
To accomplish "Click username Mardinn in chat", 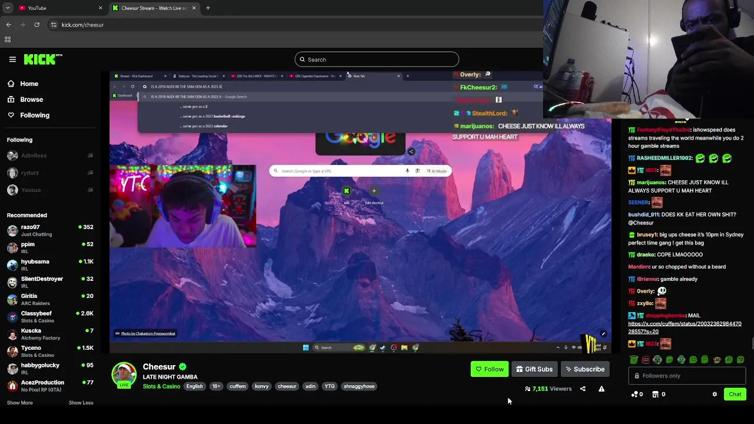I will (639, 267).
